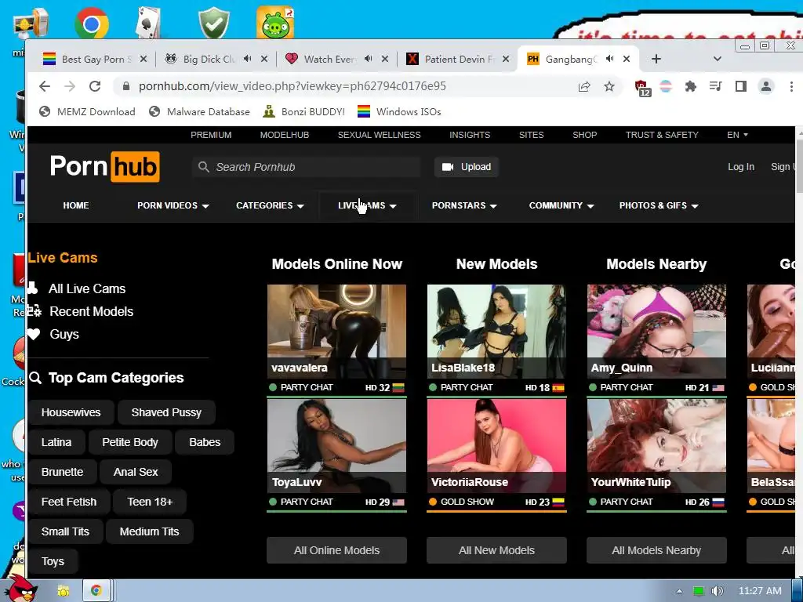Open PREMIUM in the top bar
This screenshot has width=803, height=602.
(x=211, y=135)
